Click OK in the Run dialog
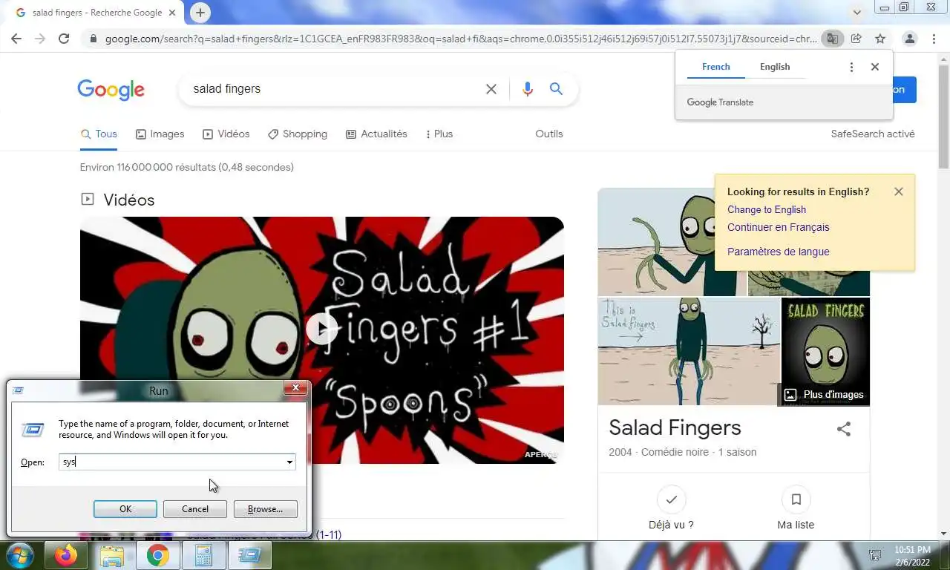Screen dimensions: 950x570 tap(125, 509)
